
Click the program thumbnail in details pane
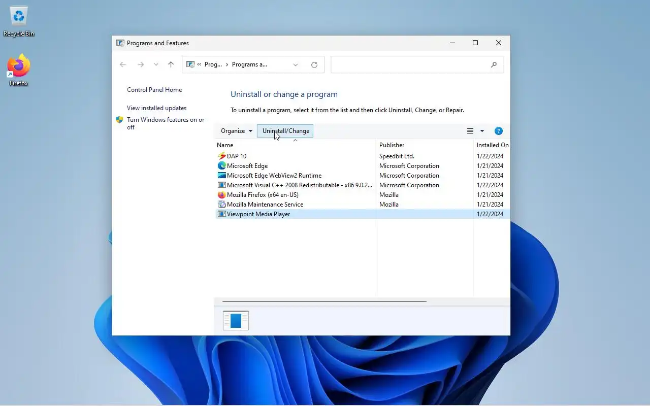[x=236, y=321]
